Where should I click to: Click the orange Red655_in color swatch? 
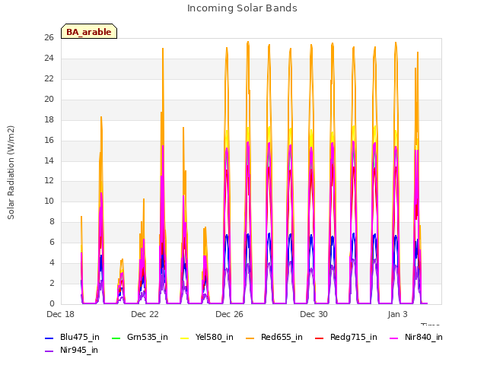pyautogui.click(x=250, y=338)
